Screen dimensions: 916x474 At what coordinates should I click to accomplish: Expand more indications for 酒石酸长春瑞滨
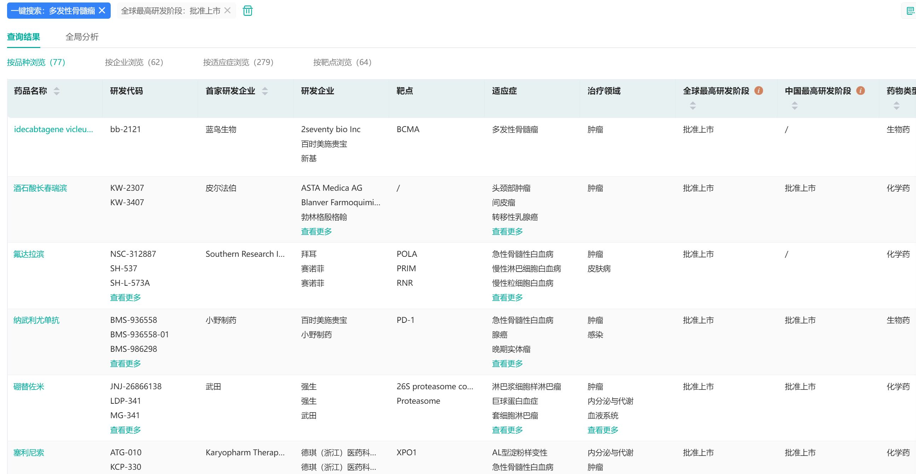click(x=507, y=231)
